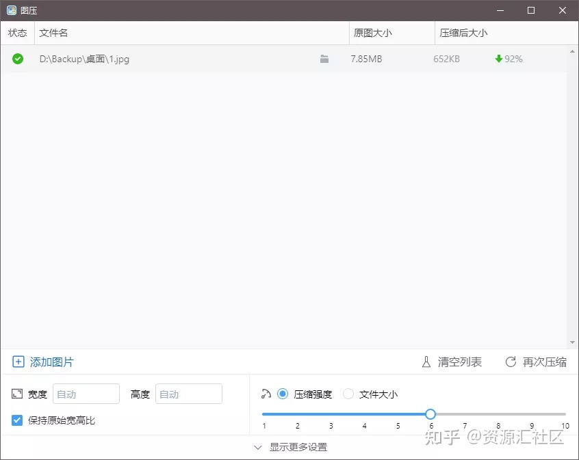Screen dimensions: 579x460
Task: Sort by 压缩后大小 column header
Action: 506,33
